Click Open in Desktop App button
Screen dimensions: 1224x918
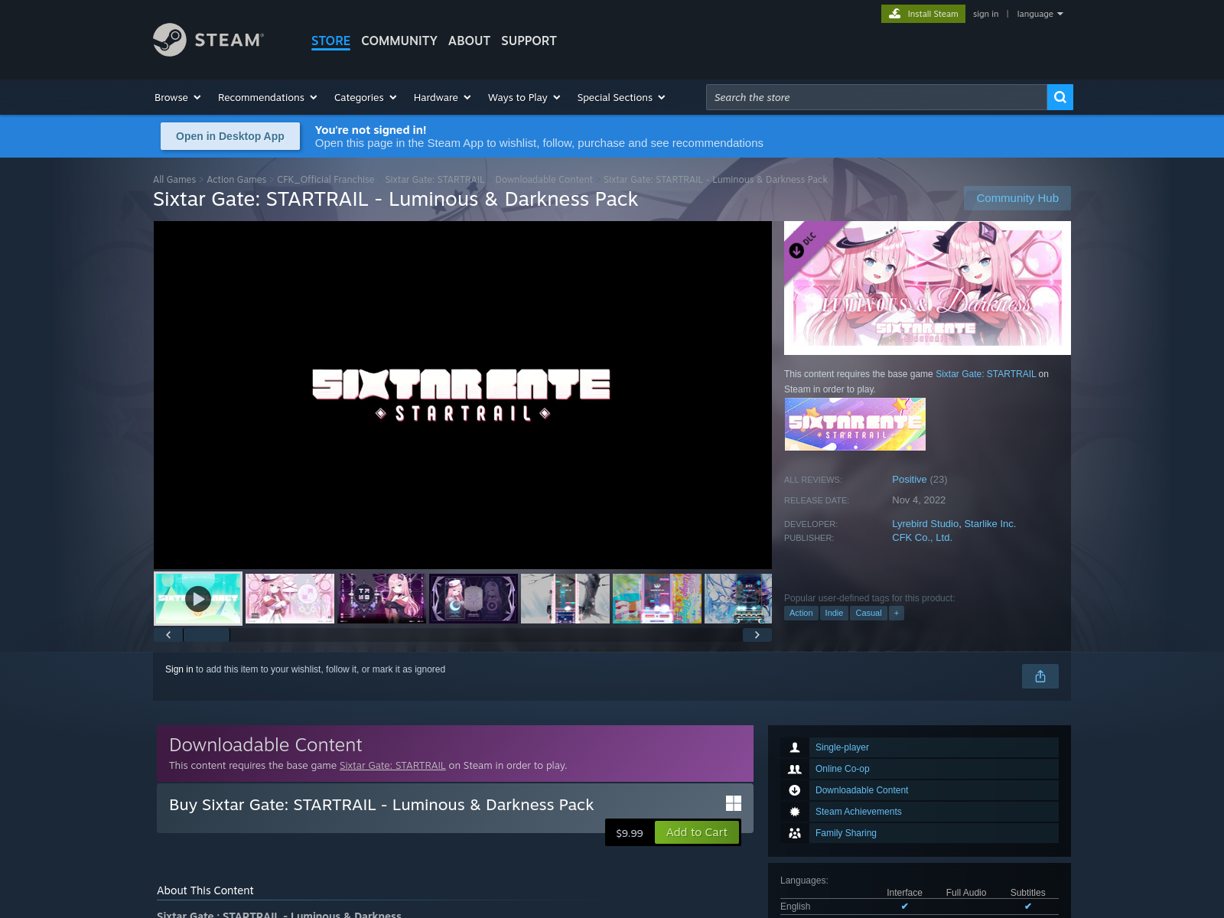click(x=230, y=136)
